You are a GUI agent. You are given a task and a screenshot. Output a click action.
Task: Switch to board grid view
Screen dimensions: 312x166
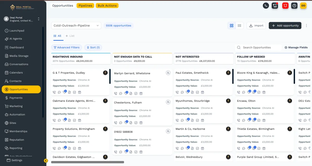[x=232, y=25]
